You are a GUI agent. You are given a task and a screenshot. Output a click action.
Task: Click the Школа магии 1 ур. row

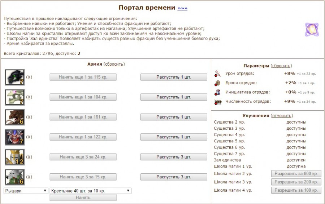pyautogui.click(x=260, y=167)
